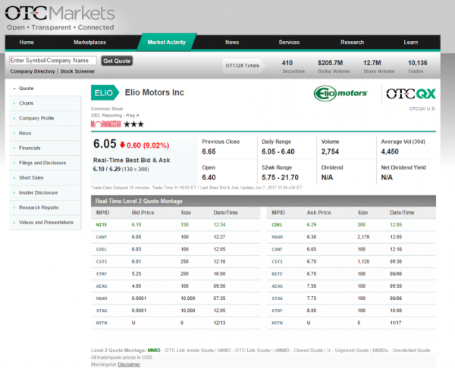Open the Home menu
This screenshot has width=455, height=368.
pos(27,42)
